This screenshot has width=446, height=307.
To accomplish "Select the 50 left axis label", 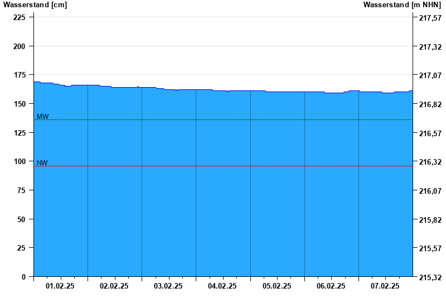I will 21,219.
